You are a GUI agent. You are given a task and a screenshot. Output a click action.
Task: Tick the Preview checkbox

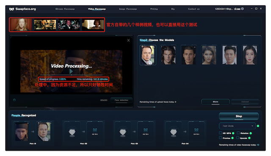click(x=221, y=138)
